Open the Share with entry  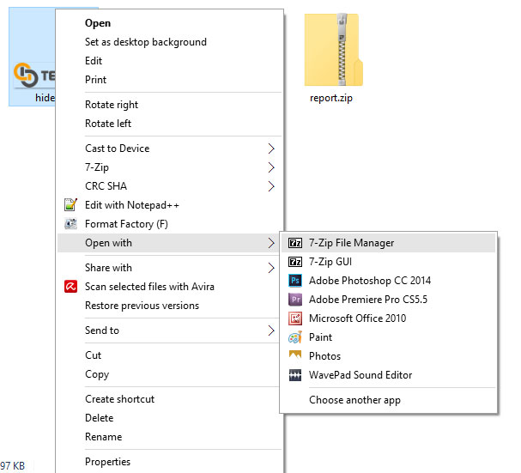[169, 268]
